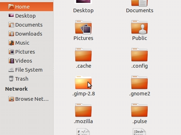This screenshot has width=181, height=135.
Task: Click the Home folder icon in sidebar
Action: [x=11, y=7]
